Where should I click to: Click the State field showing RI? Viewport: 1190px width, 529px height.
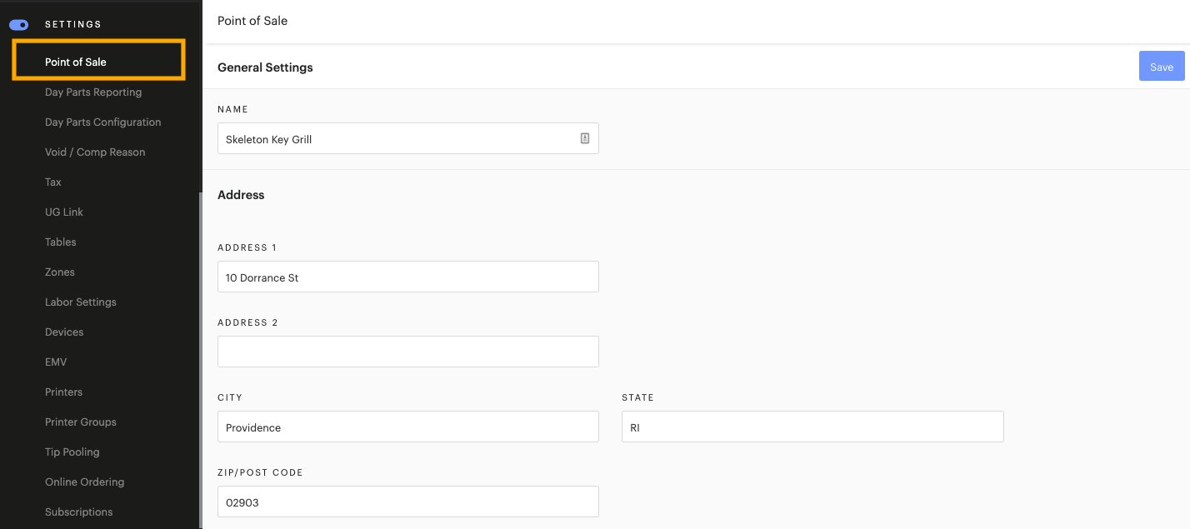tap(812, 427)
